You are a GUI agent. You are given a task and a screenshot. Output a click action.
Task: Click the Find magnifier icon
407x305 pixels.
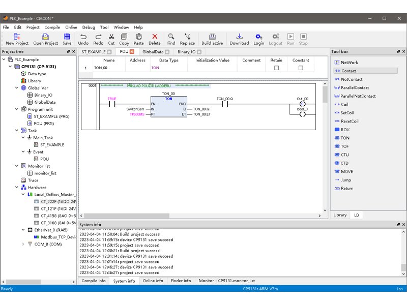click(x=171, y=37)
